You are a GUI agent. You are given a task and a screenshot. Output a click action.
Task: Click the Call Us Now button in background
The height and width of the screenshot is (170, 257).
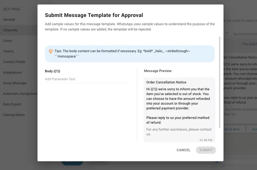(232, 129)
